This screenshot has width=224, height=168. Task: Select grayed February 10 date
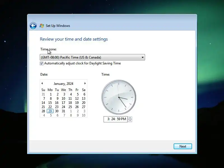pos(83,115)
